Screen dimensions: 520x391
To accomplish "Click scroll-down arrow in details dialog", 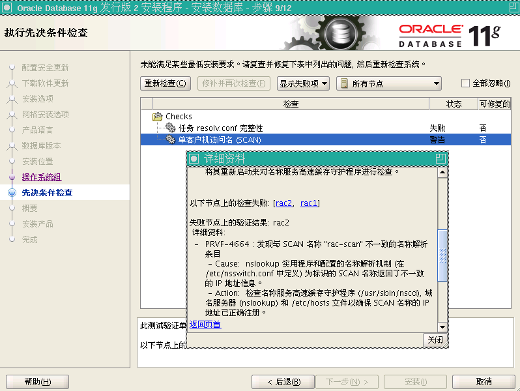I will (x=442, y=326).
